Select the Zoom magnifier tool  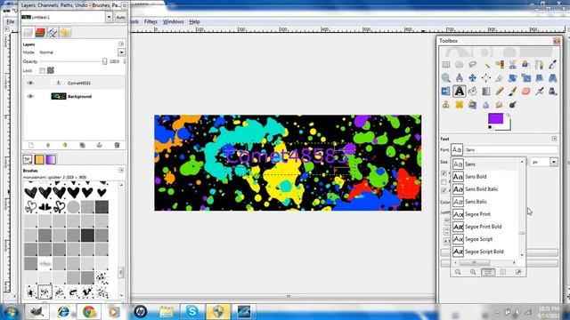point(446,77)
